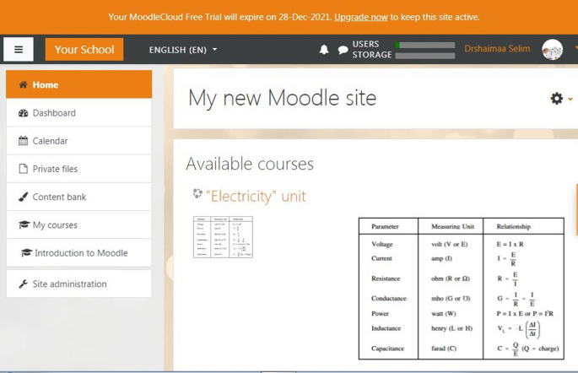Image resolution: width=578 pixels, height=373 pixels.
Task: Click the My courses graduation cap icon
Action: tap(24, 224)
